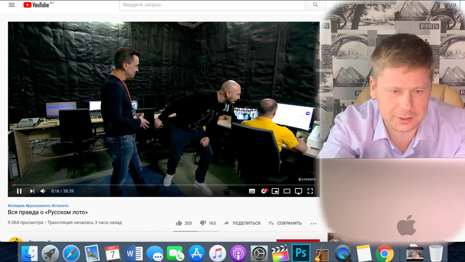The height and width of the screenshot is (262, 465).
Task: Open the #русскоелото hashtag link
Action: click(38, 206)
